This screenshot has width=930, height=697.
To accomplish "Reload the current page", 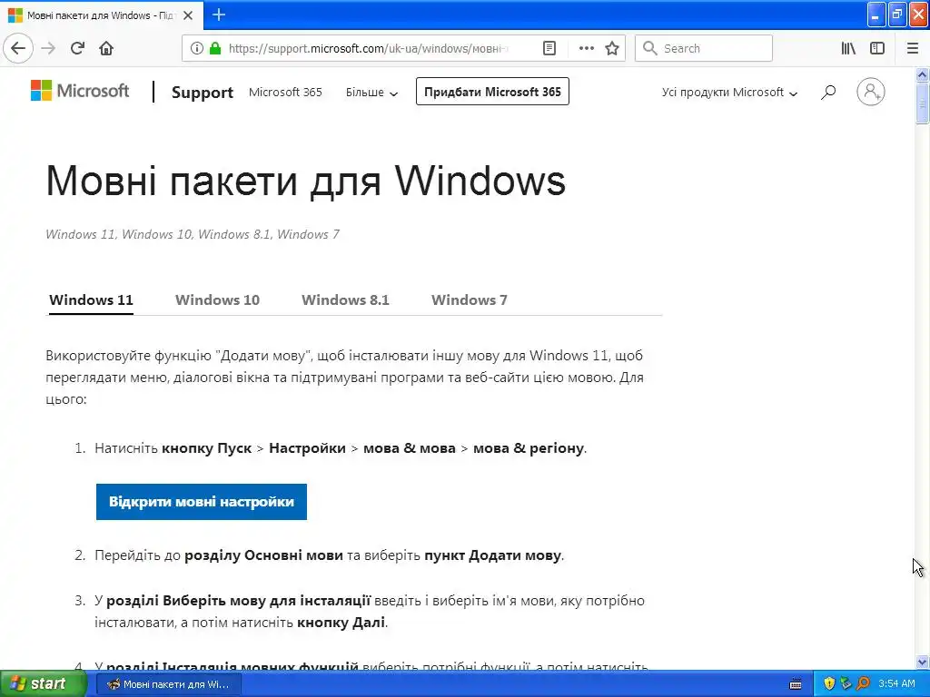I will 78,48.
